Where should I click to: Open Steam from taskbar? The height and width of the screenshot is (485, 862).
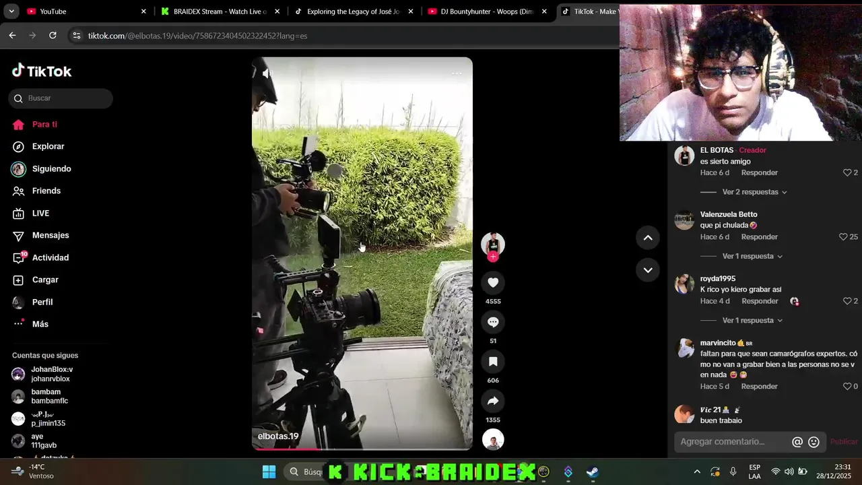(x=593, y=472)
